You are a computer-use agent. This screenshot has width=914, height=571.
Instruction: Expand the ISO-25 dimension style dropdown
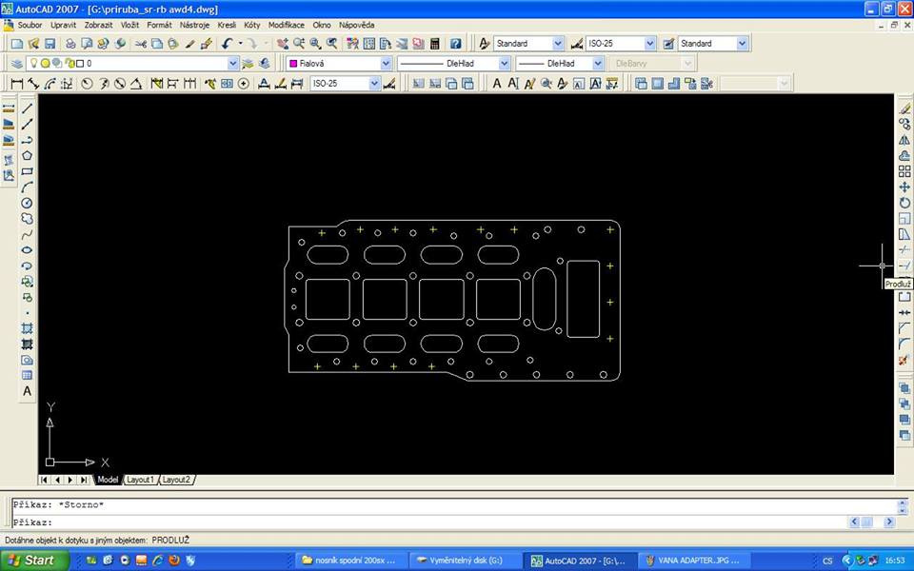(649, 44)
